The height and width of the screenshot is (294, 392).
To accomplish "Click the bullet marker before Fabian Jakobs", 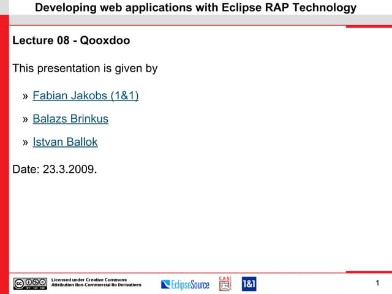I will pyautogui.click(x=25, y=96).
